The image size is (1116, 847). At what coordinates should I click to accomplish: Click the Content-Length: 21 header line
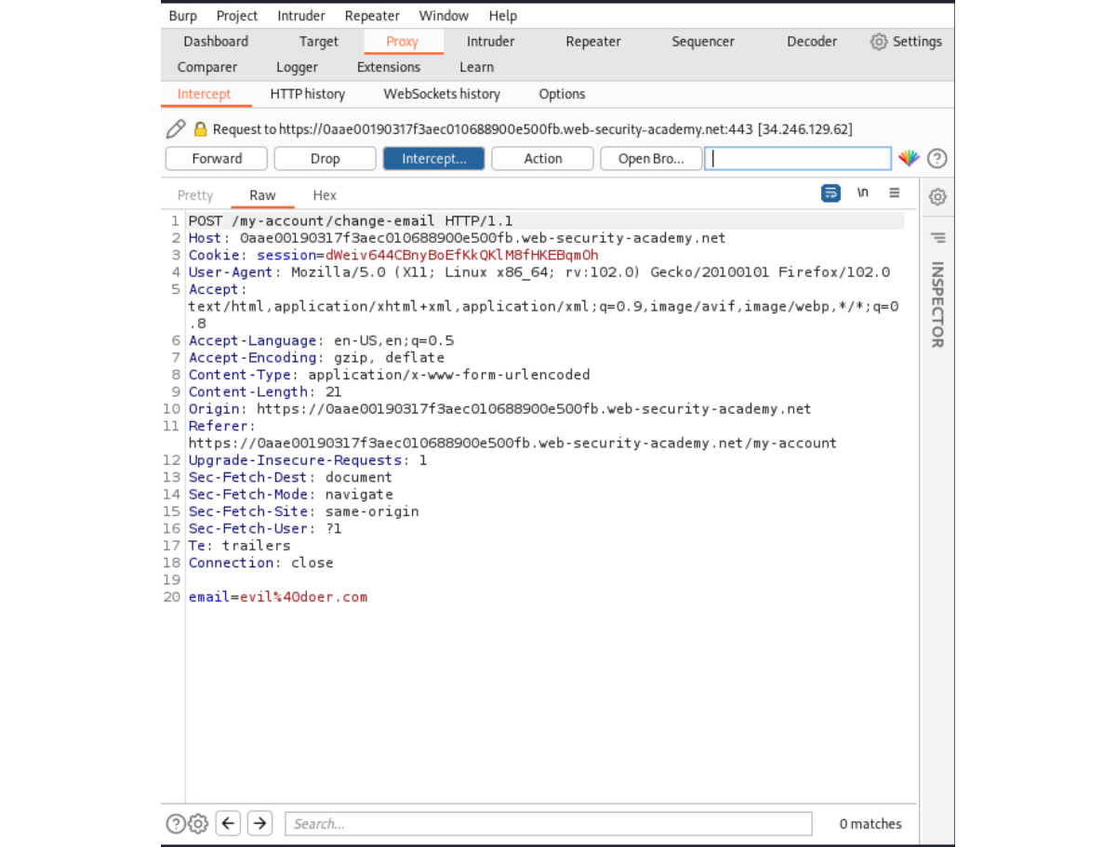265,392
